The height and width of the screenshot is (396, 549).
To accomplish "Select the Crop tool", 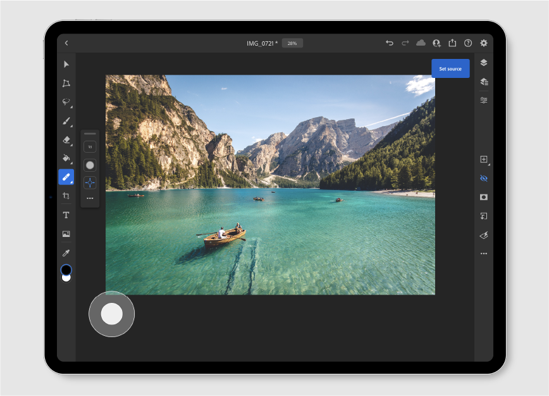I will (x=66, y=196).
